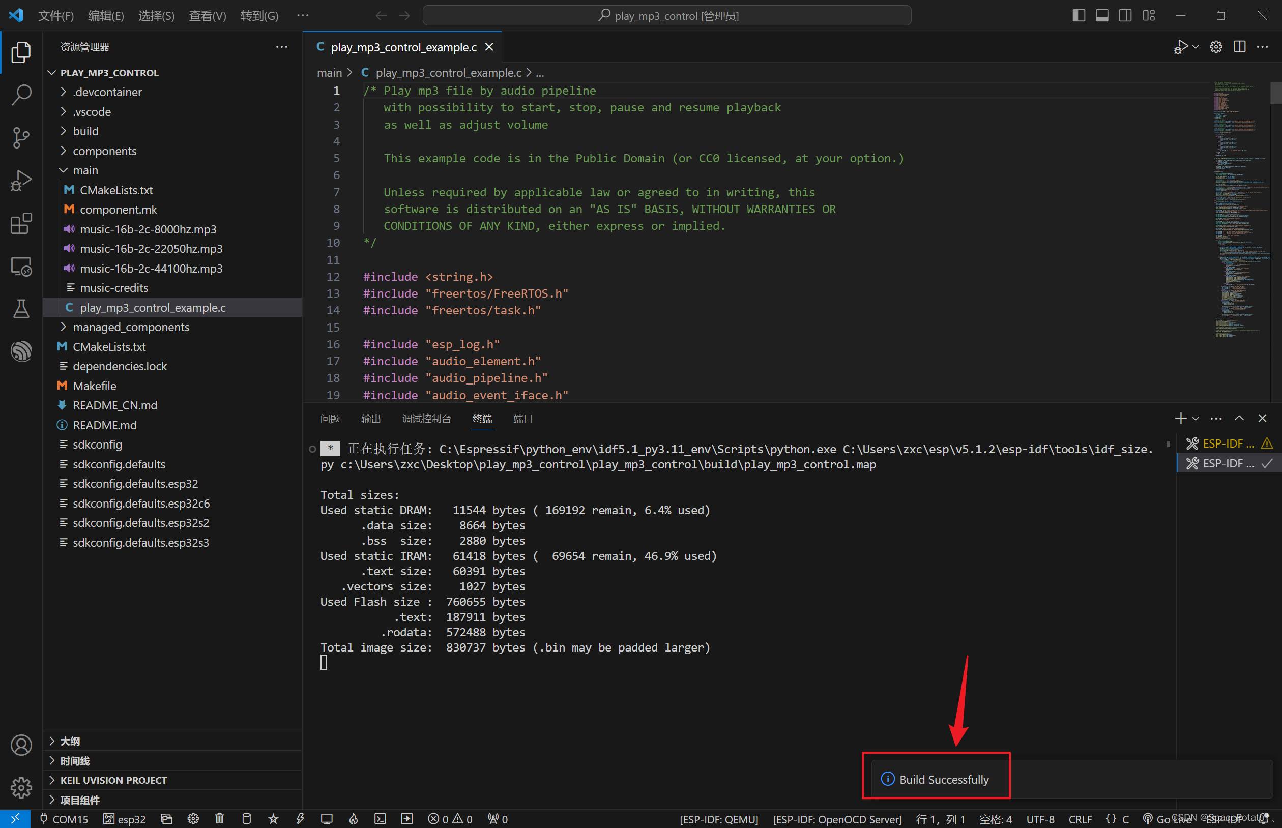Click the lightning Flash Device icon
Image resolution: width=1282 pixels, height=828 pixels.
301,819
